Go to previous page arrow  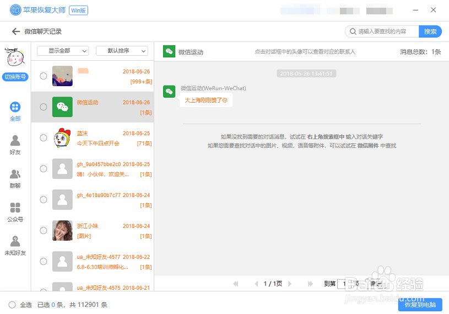[x=256, y=284]
